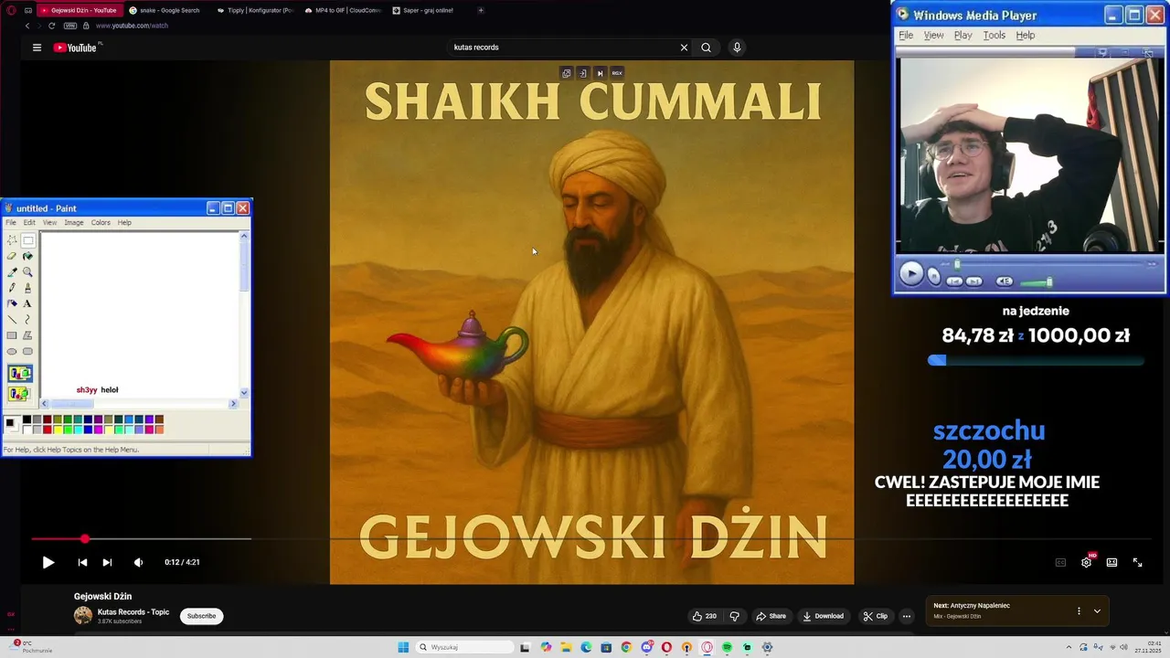This screenshot has height=658, width=1170.
Task: Click Paint canvas scroll right arrow
Action: (x=233, y=403)
